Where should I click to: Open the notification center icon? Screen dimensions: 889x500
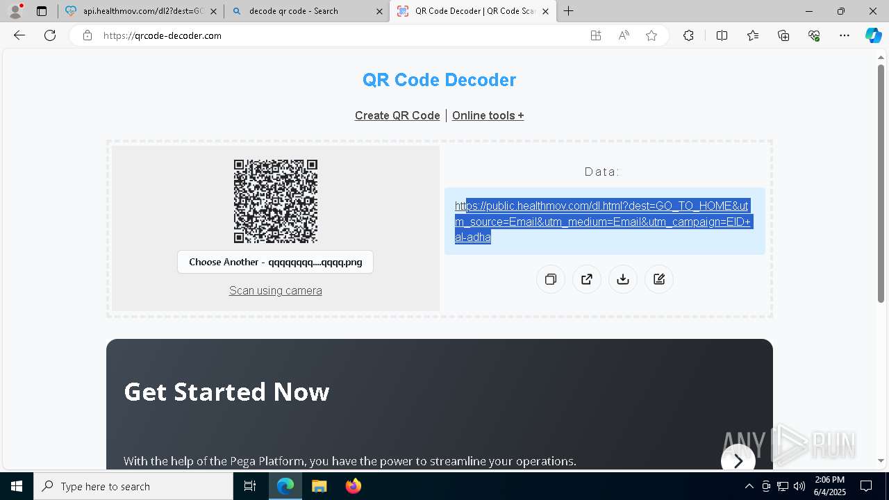[866, 486]
